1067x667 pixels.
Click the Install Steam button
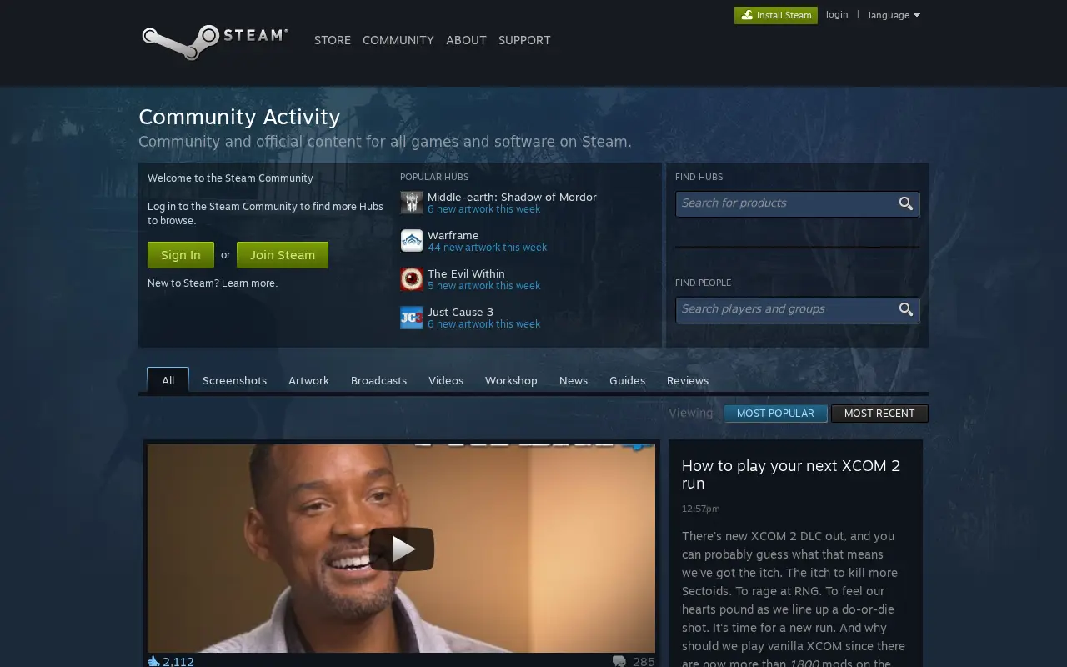coord(776,15)
